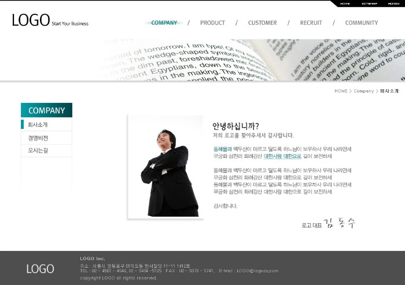Click 회사소개 in the breadcrumb trail
The width and height of the screenshot is (405, 285).
[x=389, y=91]
